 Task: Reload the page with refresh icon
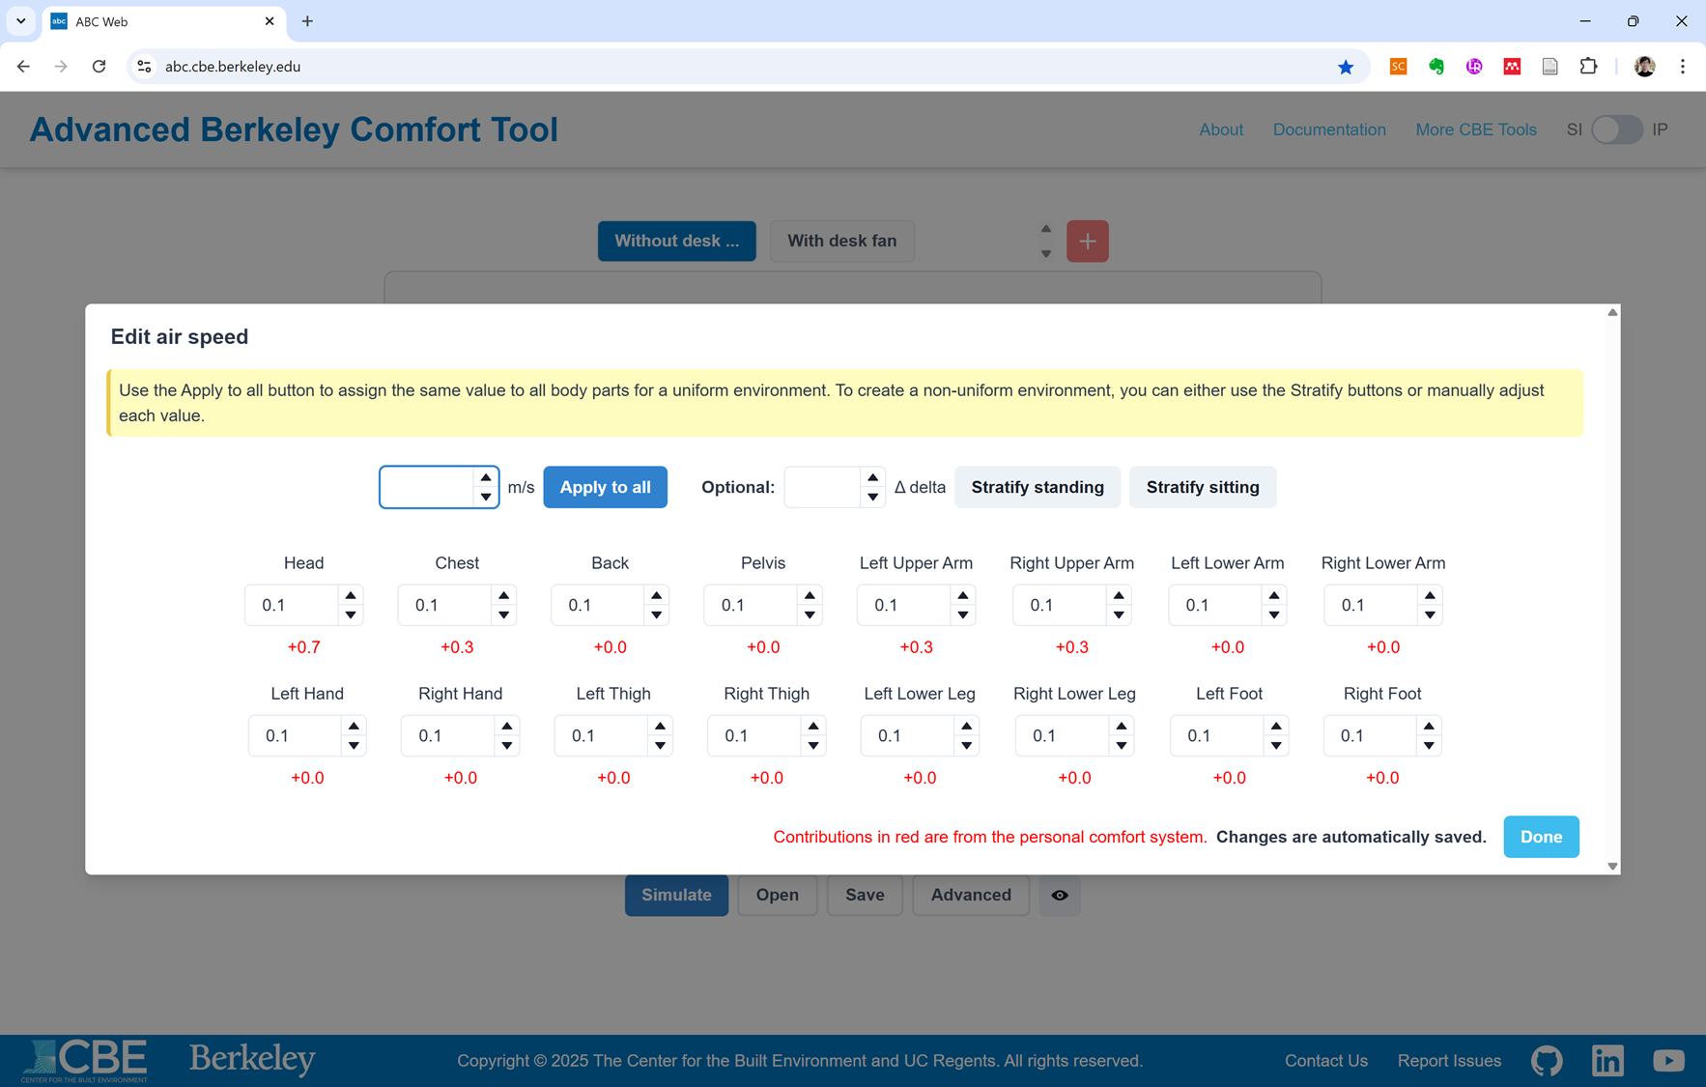pos(99,67)
